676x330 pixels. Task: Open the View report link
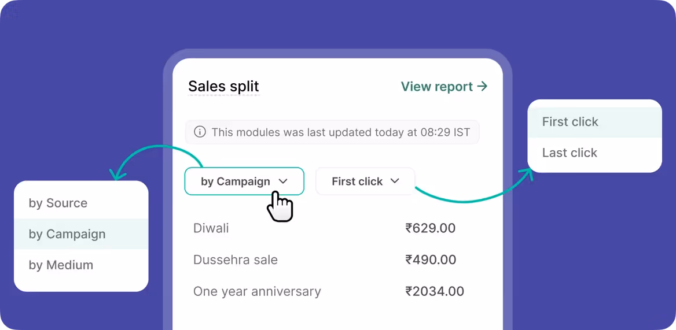pos(444,87)
